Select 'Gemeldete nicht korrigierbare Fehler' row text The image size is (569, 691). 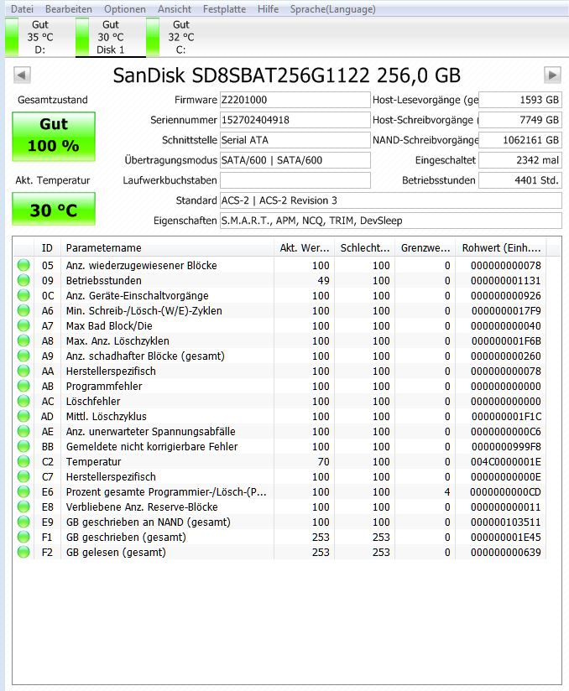152,446
